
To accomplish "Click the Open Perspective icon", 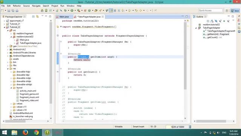I will tap(227, 11).
